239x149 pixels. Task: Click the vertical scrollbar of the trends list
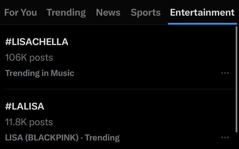pyautogui.click(x=237, y=79)
